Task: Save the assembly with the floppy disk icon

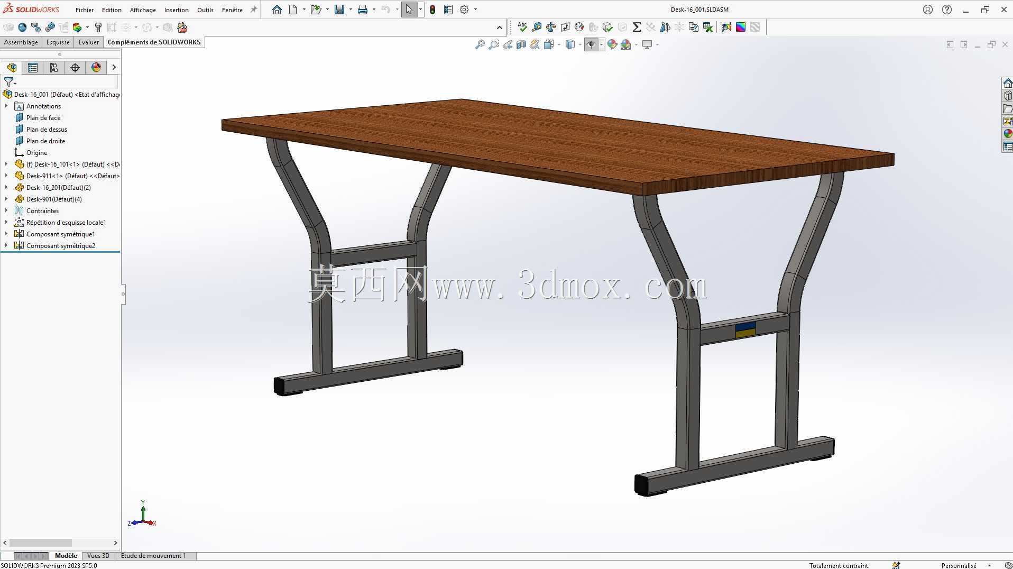Action: pyautogui.click(x=339, y=10)
